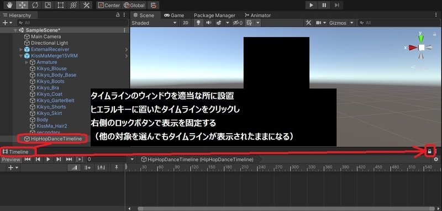The width and height of the screenshot is (442, 211).
Task: Expand the Armature object
Action: (x=27, y=62)
